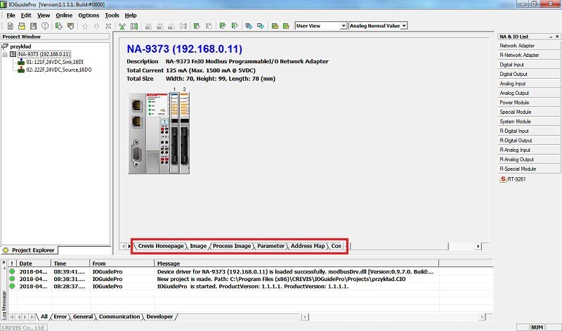The height and width of the screenshot is (331, 562).
Task: Open the View menu
Action: coord(44,15)
